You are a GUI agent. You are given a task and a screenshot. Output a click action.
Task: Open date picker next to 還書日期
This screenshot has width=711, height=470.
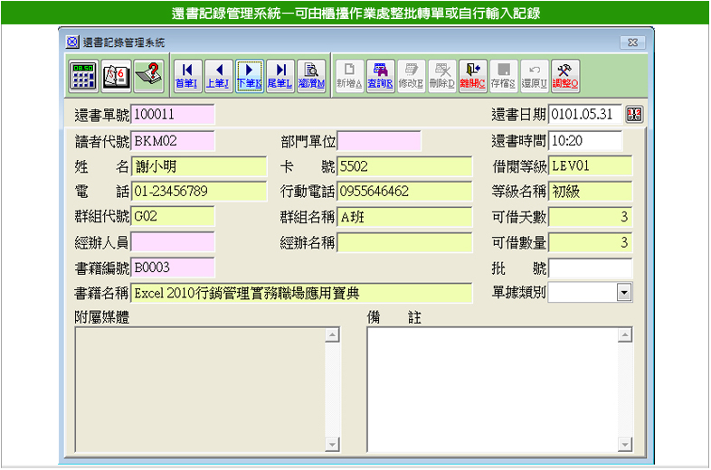(x=633, y=115)
